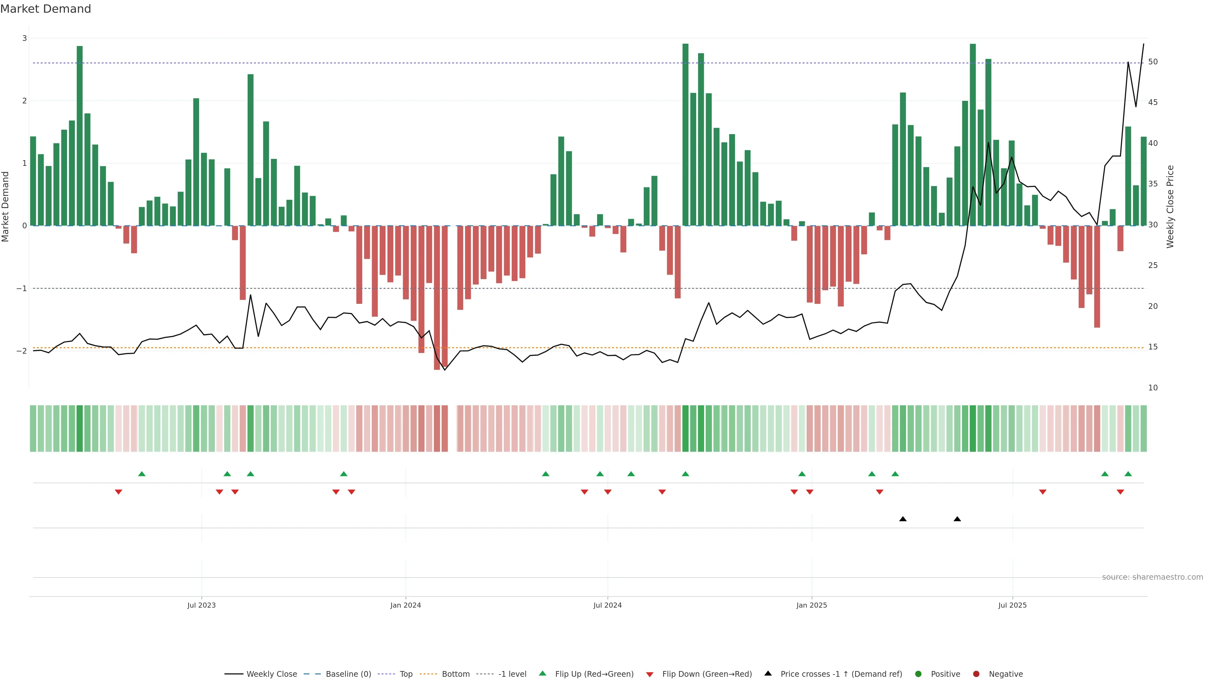Viewport: 1219px width, 685px height.
Task: Hide the -1 level legend series
Action: coord(512,674)
